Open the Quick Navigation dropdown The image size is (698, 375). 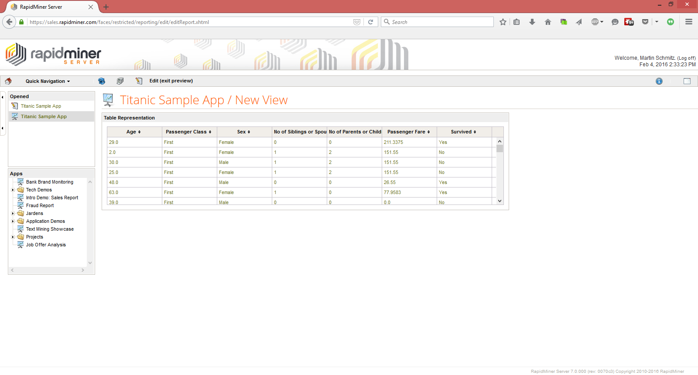(x=48, y=81)
